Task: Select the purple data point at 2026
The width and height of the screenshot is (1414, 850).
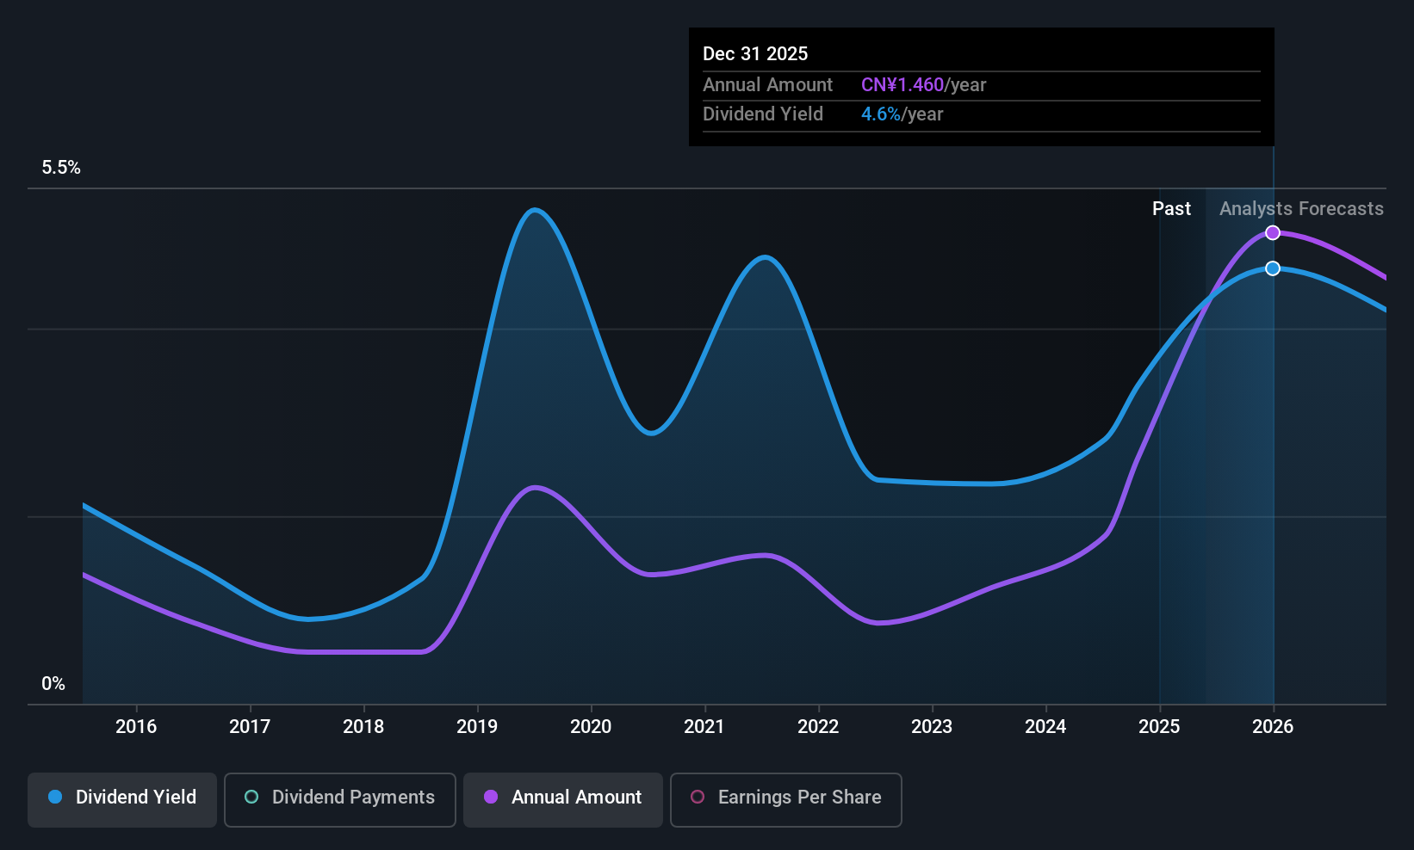Action: [1273, 233]
